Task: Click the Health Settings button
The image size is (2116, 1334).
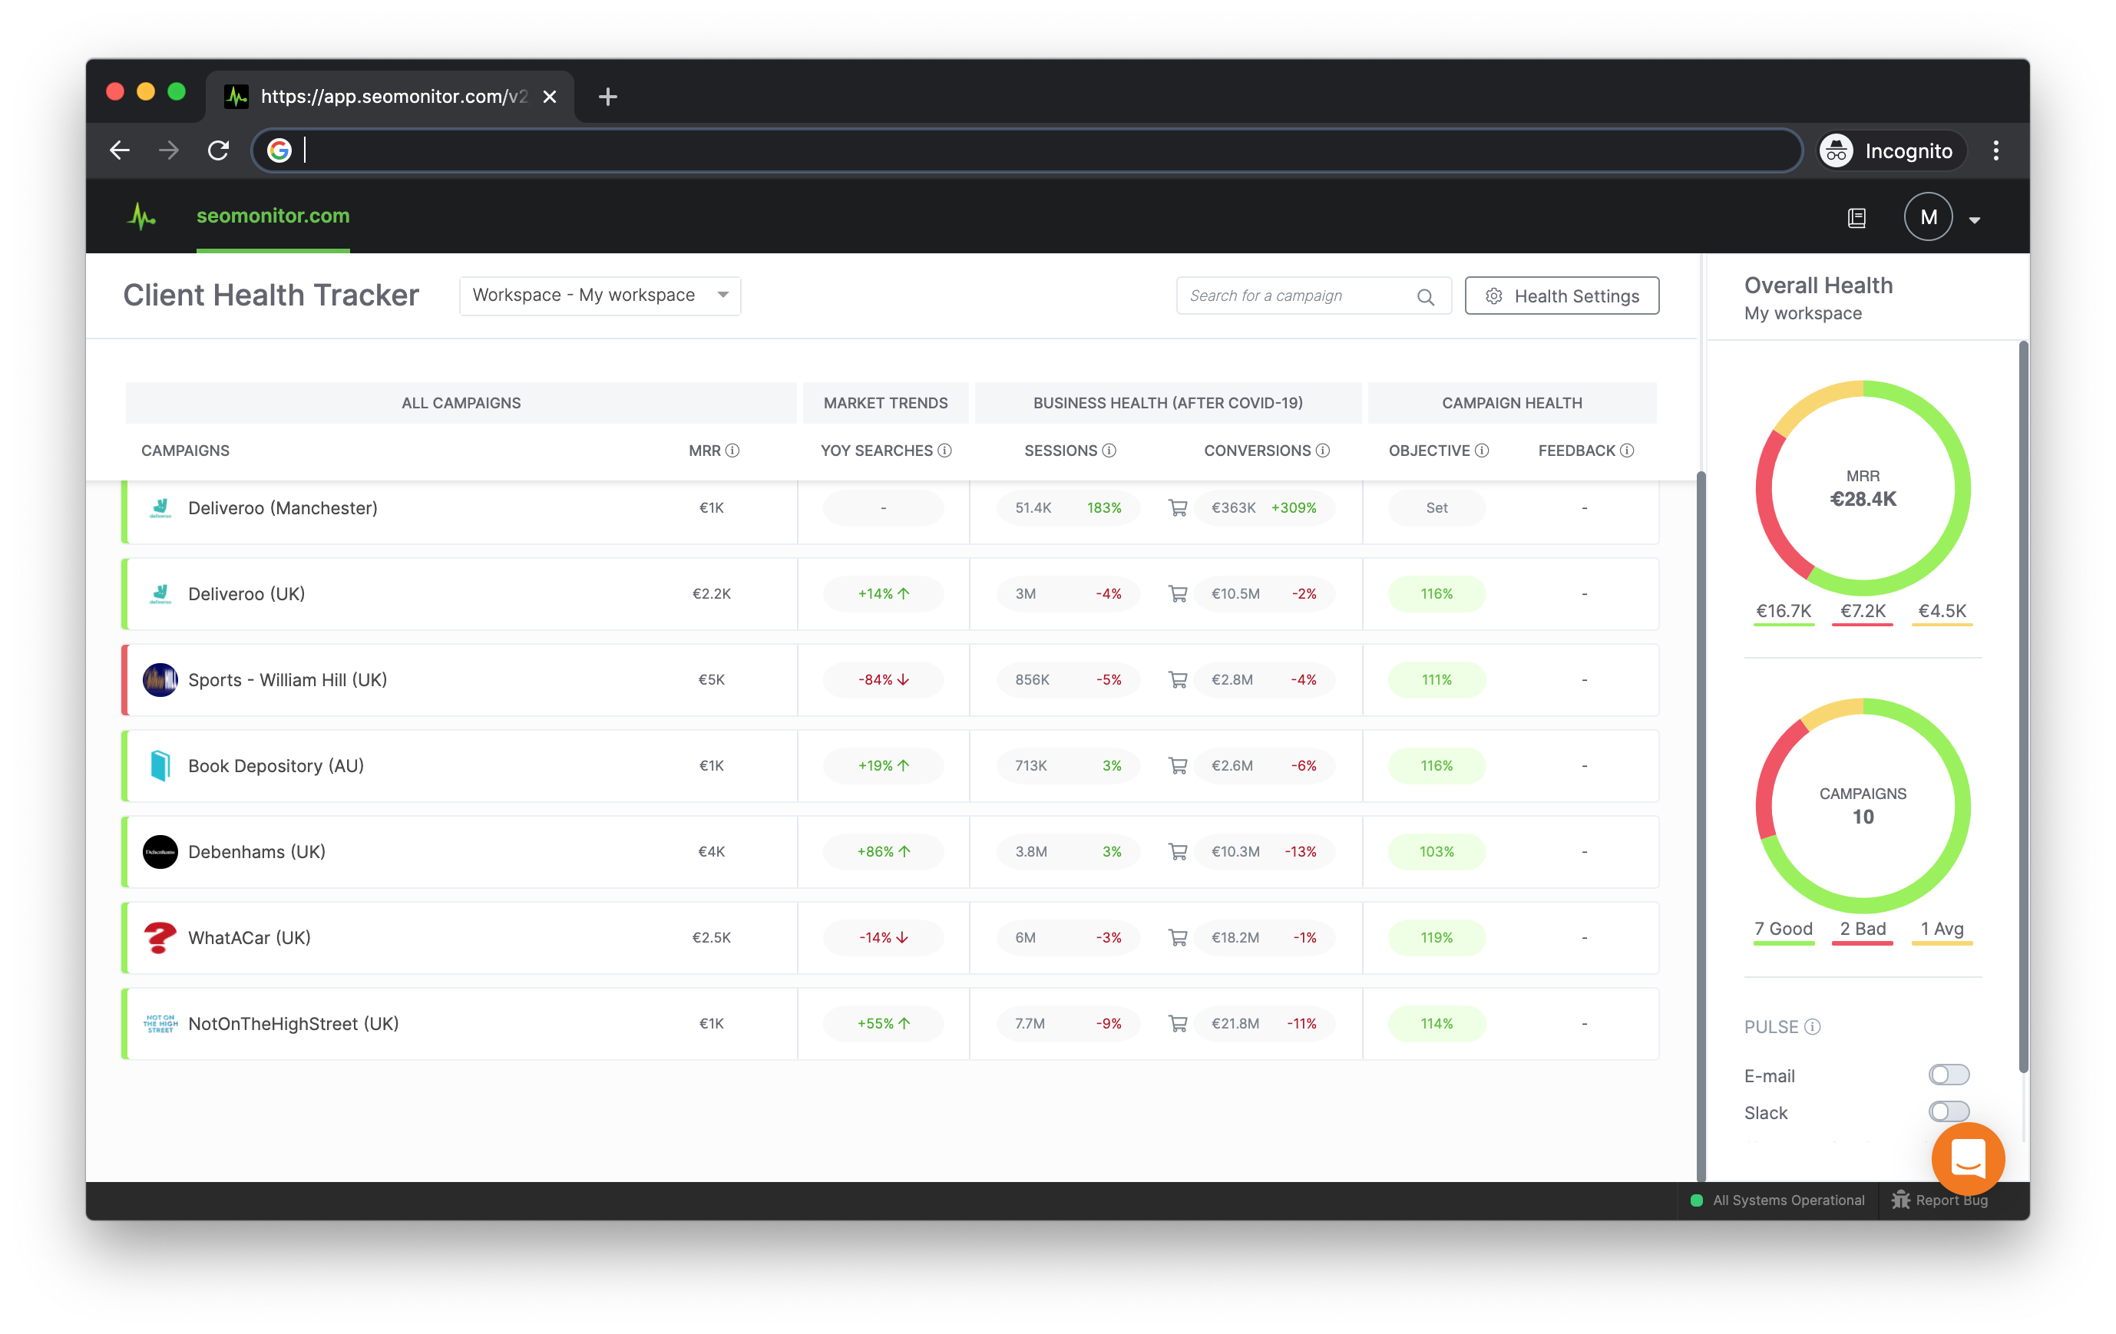Action: tap(1562, 296)
